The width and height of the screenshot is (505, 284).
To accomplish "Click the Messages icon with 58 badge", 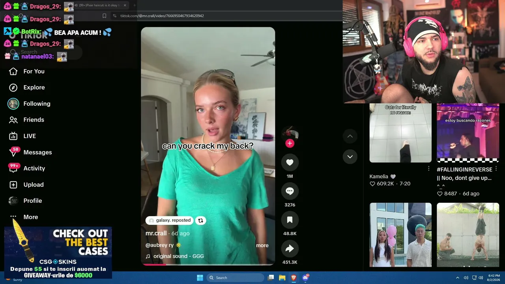I will click(x=13, y=152).
